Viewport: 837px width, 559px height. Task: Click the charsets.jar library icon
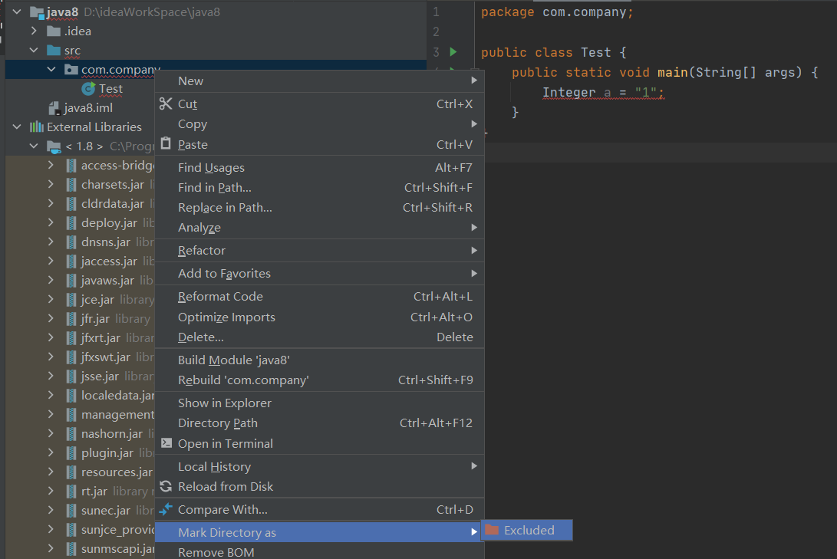pyautogui.click(x=71, y=184)
